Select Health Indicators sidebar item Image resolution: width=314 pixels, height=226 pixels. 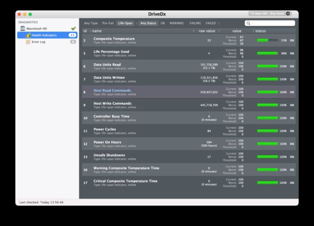47,35
